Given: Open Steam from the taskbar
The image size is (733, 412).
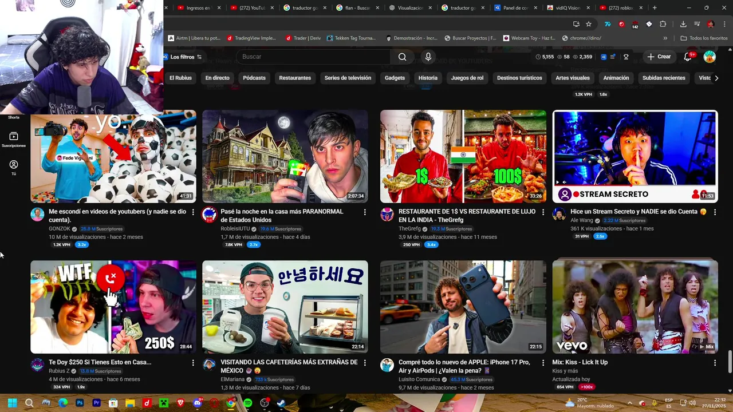Looking at the screenshot, I should pyautogui.click(x=281, y=403).
